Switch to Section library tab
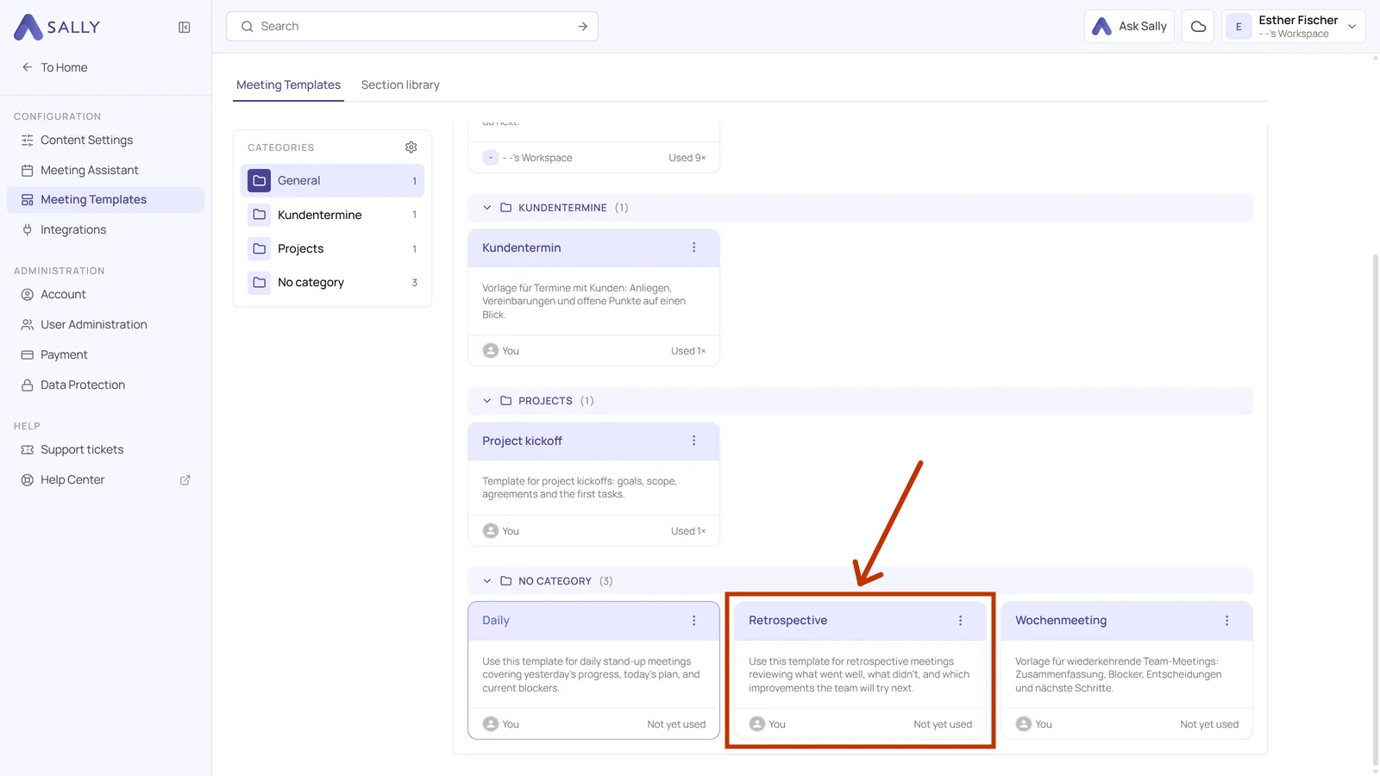Image resolution: width=1380 pixels, height=776 pixels. click(400, 84)
